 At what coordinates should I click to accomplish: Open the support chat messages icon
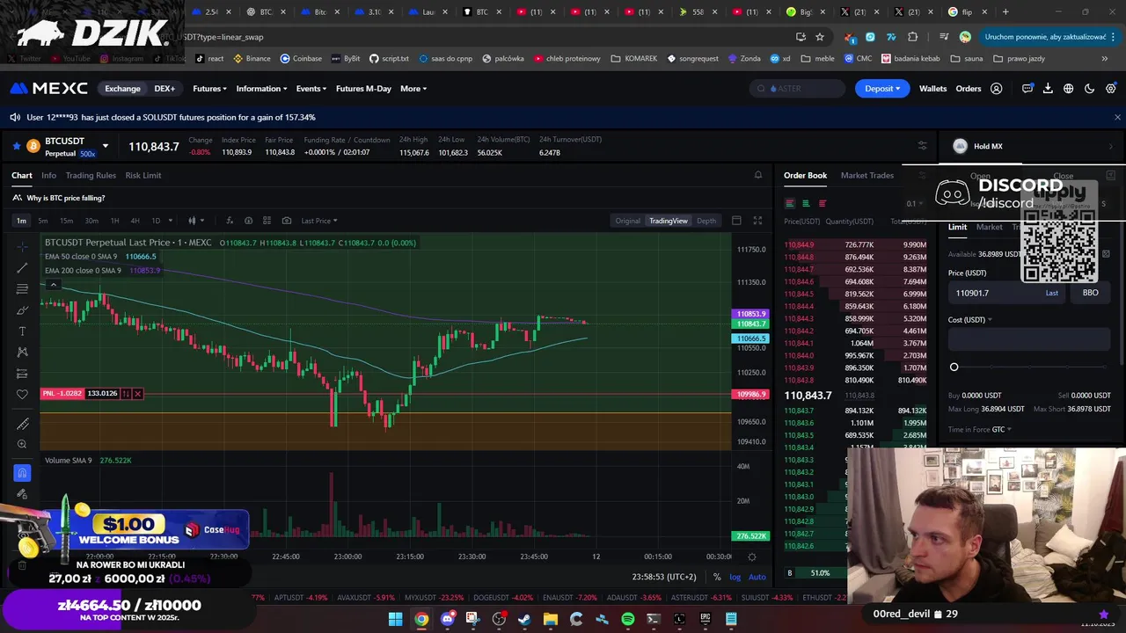coord(1027,89)
